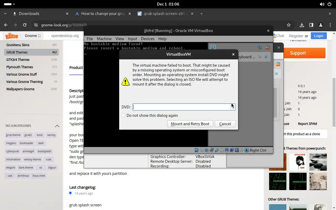Screen dimensions: 336x210
Task: Open a new browser tab
Action: [202, 14]
